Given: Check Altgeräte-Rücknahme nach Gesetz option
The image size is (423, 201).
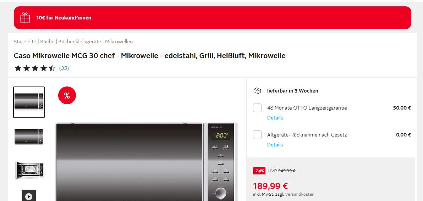Looking at the screenshot, I should (257, 135).
